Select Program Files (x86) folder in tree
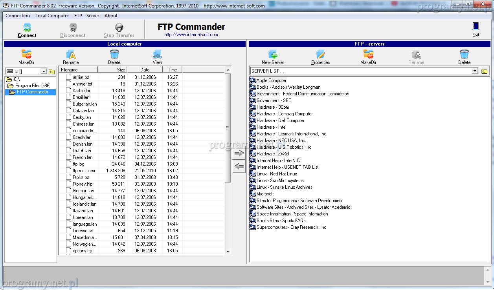494x290 pixels. pyautogui.click(x=33, y=86)
